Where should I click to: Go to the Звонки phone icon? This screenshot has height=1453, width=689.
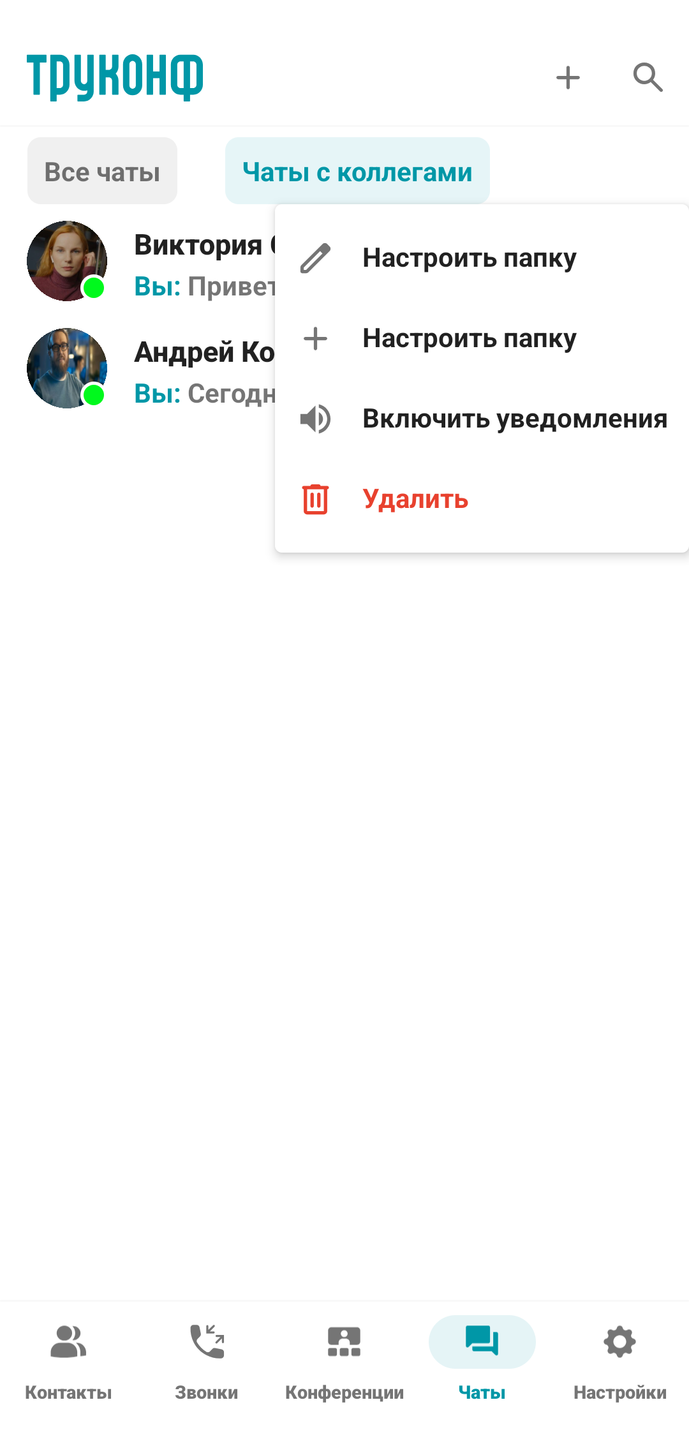point(207,1341)
